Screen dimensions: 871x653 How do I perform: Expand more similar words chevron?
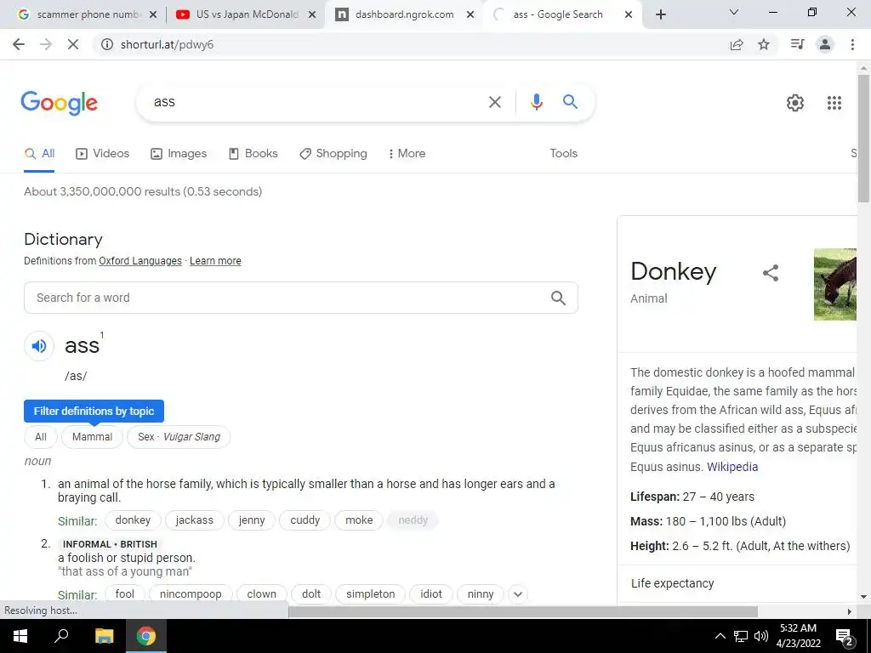518,594
